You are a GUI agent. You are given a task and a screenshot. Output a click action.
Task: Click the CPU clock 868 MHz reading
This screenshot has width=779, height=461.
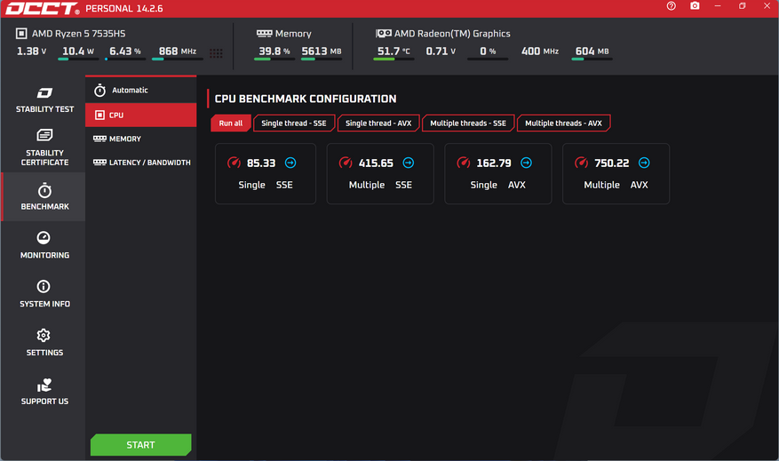pyautogui.click(x=178, y=52)
